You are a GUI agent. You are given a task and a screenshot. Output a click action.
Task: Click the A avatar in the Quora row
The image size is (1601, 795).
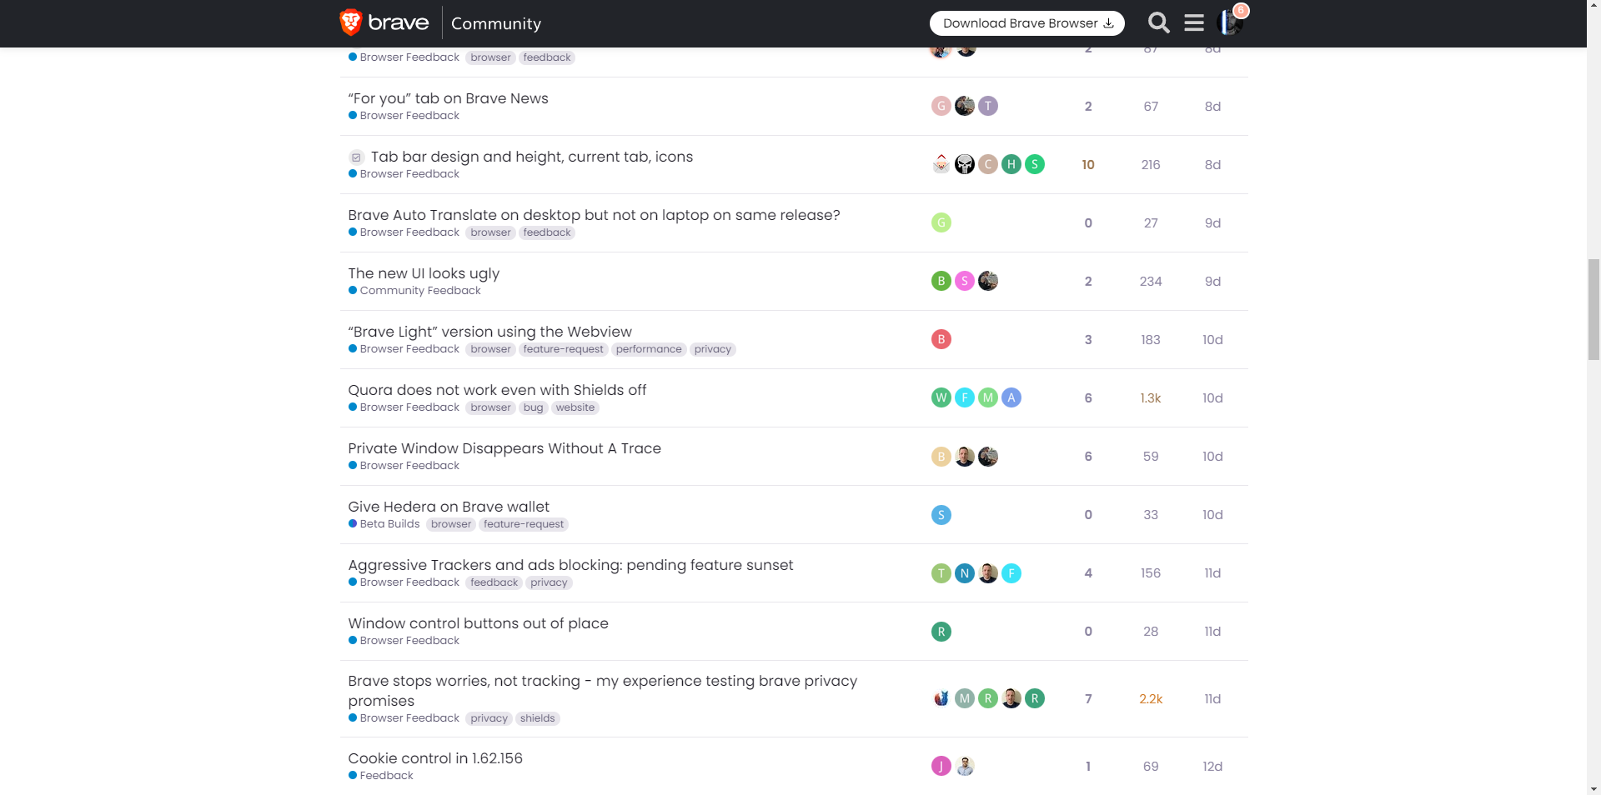click(x=1011, y=397)
